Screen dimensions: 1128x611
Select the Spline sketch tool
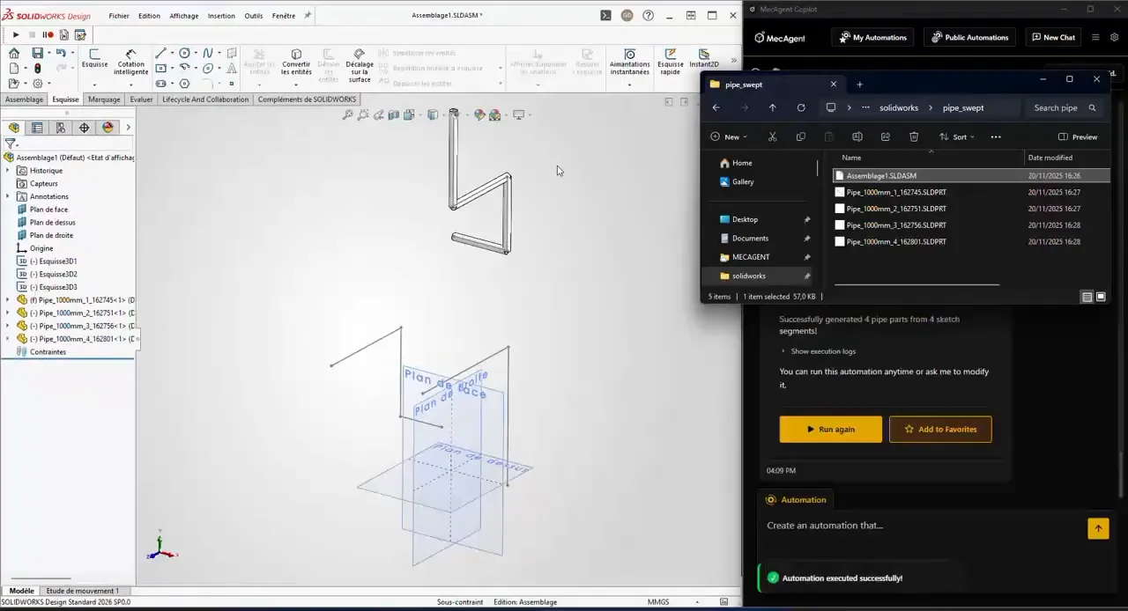(208, 54)
